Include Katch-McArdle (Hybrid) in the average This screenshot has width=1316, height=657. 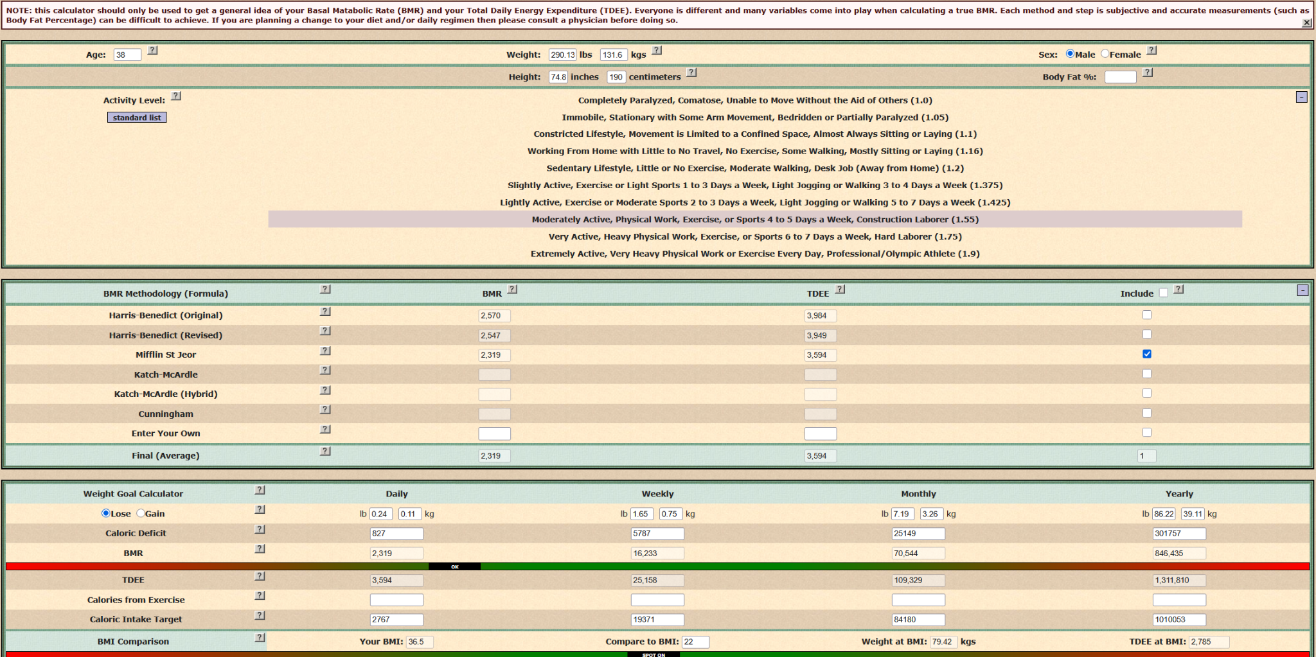click(x=1147, y=393)
